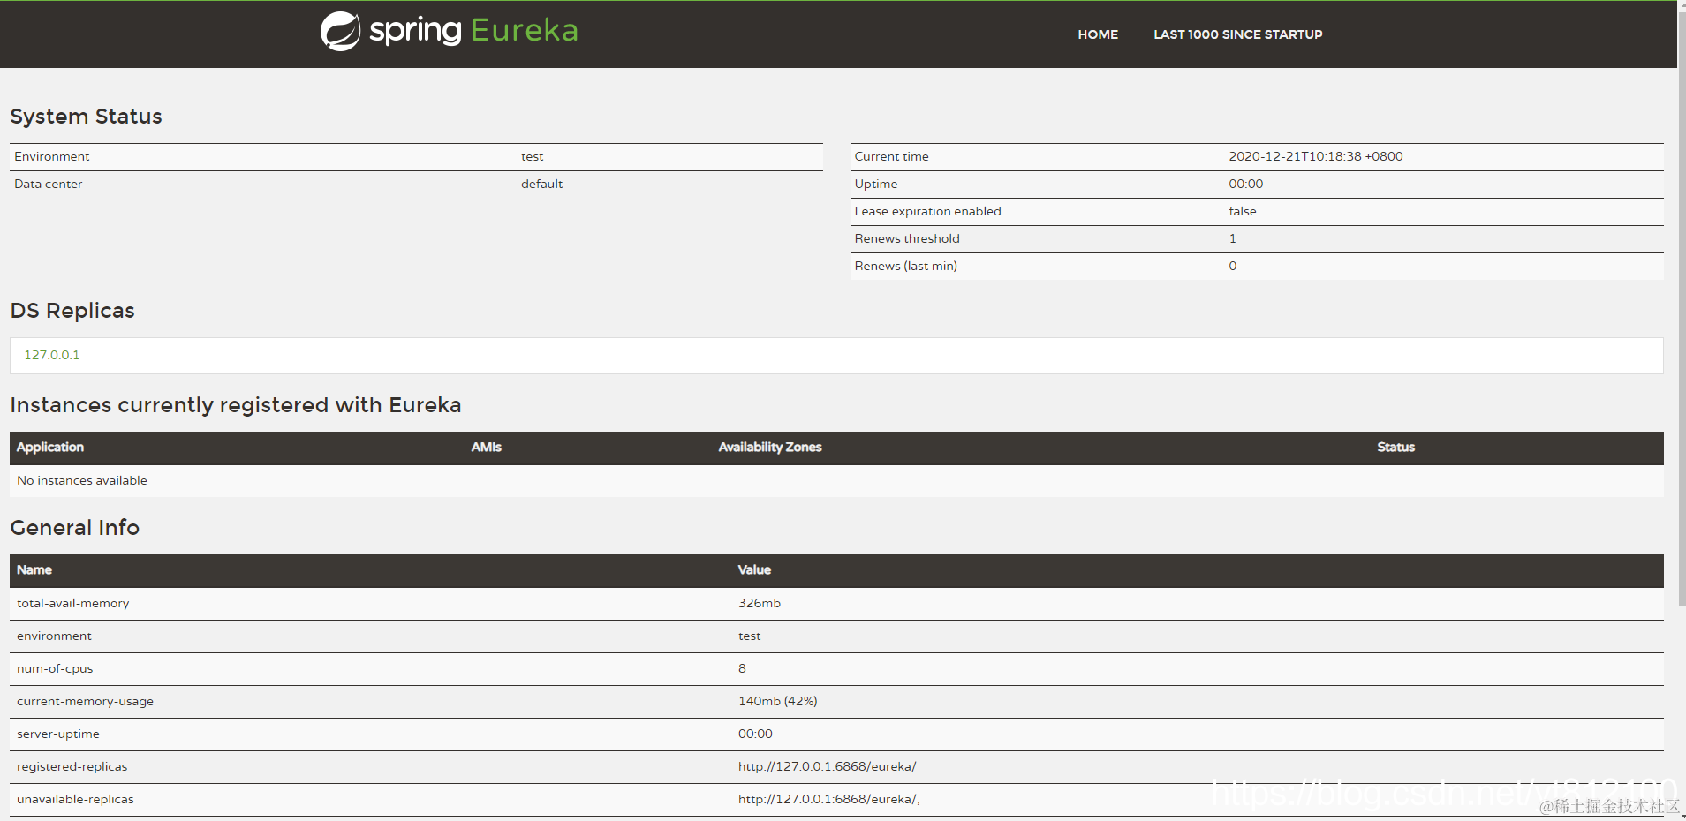Image resolution: width=1686 pixels, height=821 pixels.
Task: Open LAST 1000 SINCE STARTUP page
Action: [1237, 34]
